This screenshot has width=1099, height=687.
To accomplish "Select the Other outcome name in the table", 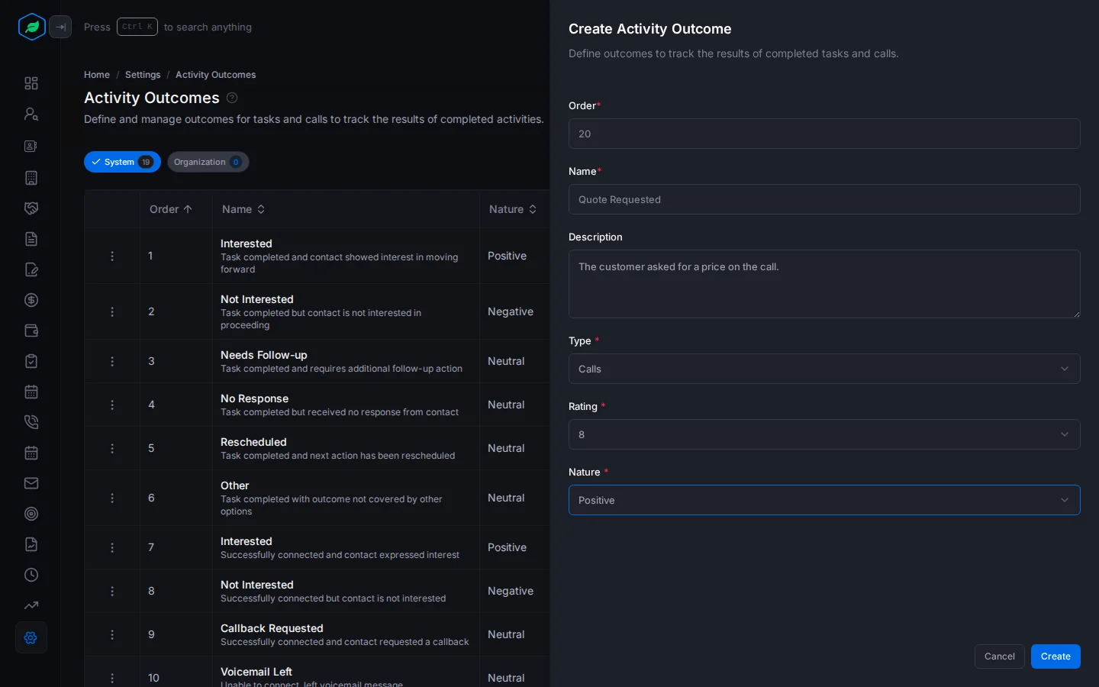I will click(x=235, y=485).
